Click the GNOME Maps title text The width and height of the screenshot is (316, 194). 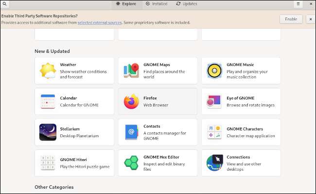157,65
